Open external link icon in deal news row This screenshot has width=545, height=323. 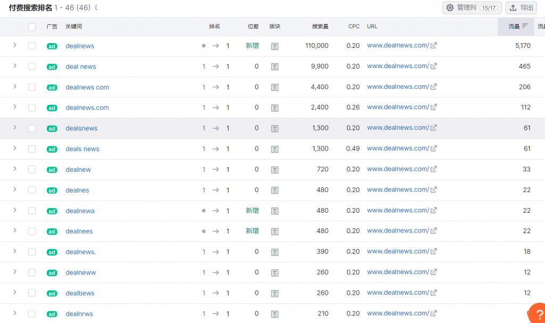pyautogui.click(x=433, y=66)
